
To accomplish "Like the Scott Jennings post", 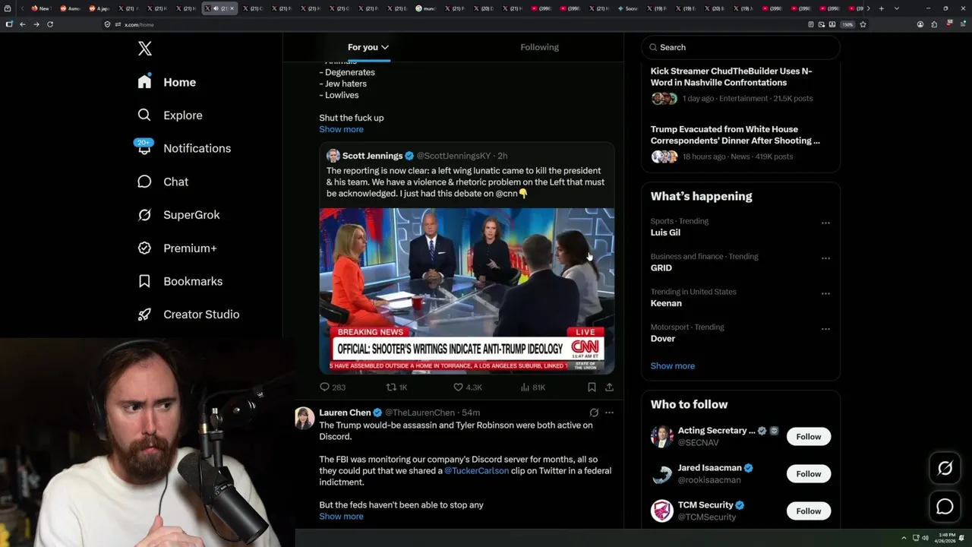I will 468,387.
